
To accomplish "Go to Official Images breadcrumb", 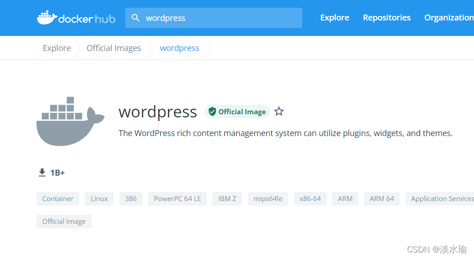I will pyautogui.click(x=113, y=48).
